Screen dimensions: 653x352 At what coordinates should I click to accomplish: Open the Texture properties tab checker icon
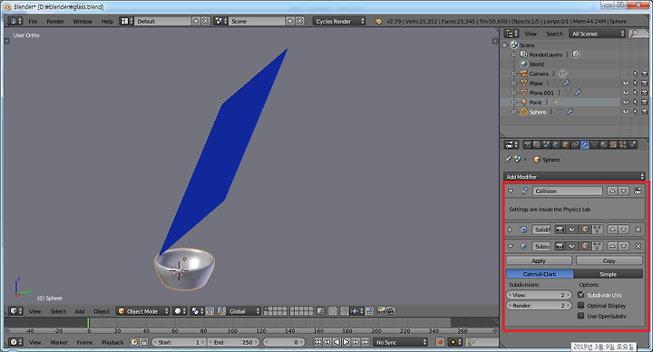click(613, 144)
